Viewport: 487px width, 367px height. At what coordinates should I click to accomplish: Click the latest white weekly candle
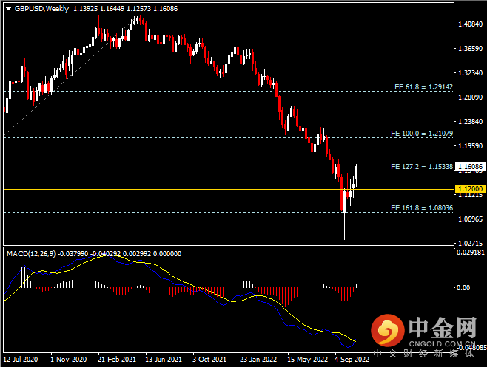[356, 172]
